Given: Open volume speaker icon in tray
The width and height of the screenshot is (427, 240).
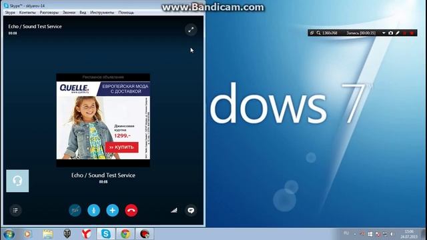Looking at the screenshot, I should tap(392, 234).
